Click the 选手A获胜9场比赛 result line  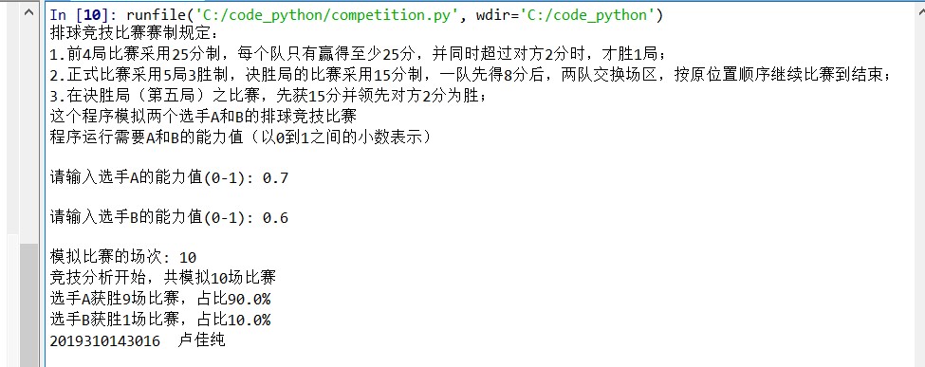(x=160, y=299)
